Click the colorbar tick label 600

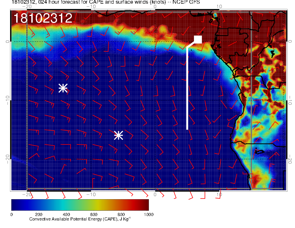[94, 215]
